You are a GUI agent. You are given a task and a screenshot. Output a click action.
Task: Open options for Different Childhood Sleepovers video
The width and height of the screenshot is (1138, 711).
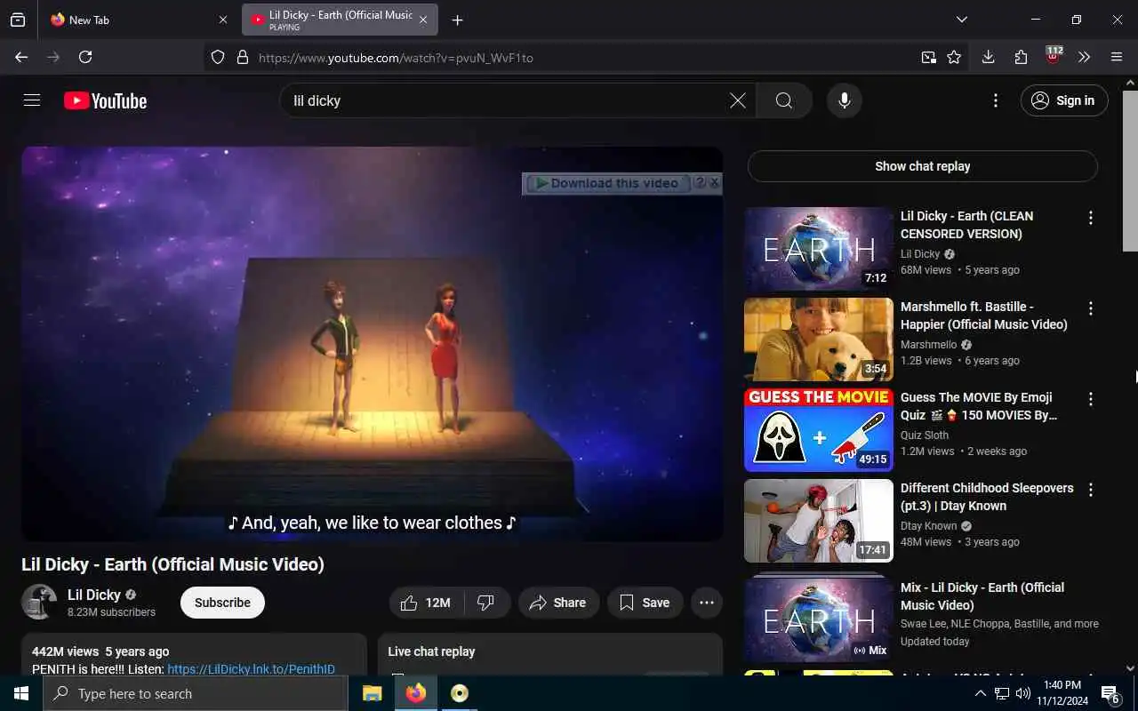click(x=1090, y=490)
